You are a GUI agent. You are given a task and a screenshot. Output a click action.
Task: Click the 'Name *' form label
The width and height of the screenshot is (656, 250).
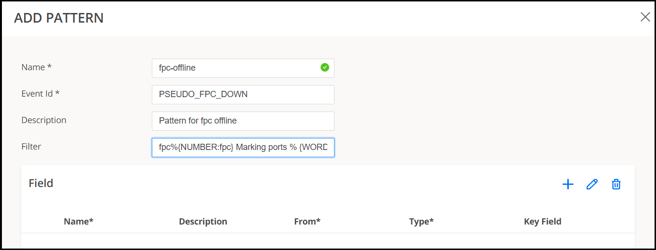tap(37, 68)
